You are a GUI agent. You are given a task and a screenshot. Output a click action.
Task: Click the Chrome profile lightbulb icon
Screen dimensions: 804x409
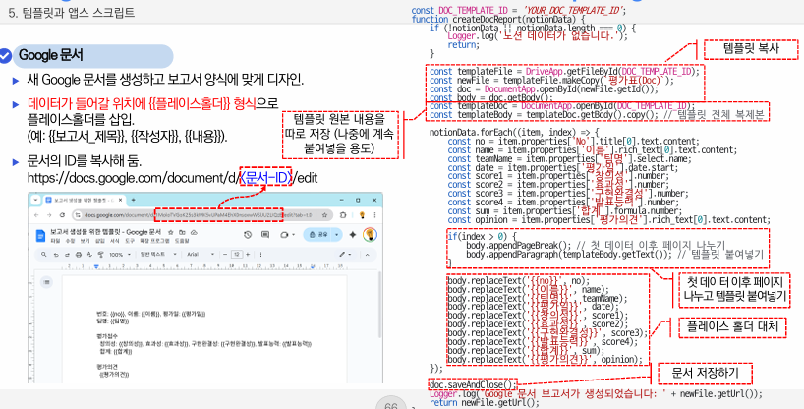point(363,215)
